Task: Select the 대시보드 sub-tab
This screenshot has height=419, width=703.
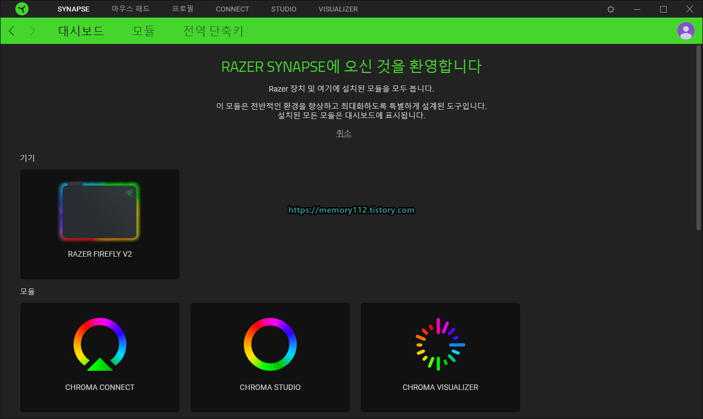Action: coord(81,31)
